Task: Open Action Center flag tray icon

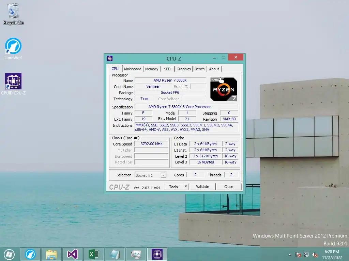Action: [298, 255]
